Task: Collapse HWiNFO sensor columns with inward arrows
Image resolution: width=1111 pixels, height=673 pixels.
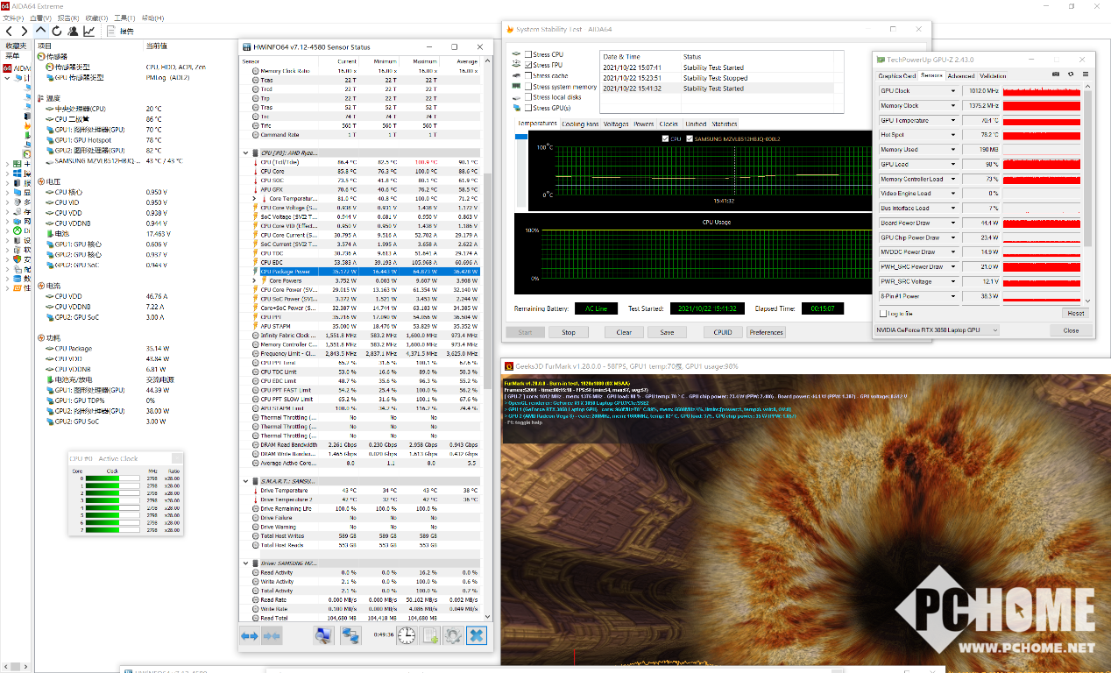Action: [272, 635]
